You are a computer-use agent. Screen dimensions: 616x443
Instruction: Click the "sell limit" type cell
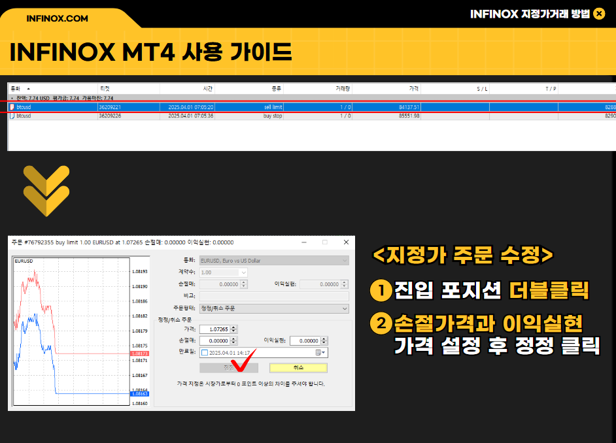[273, 107]
